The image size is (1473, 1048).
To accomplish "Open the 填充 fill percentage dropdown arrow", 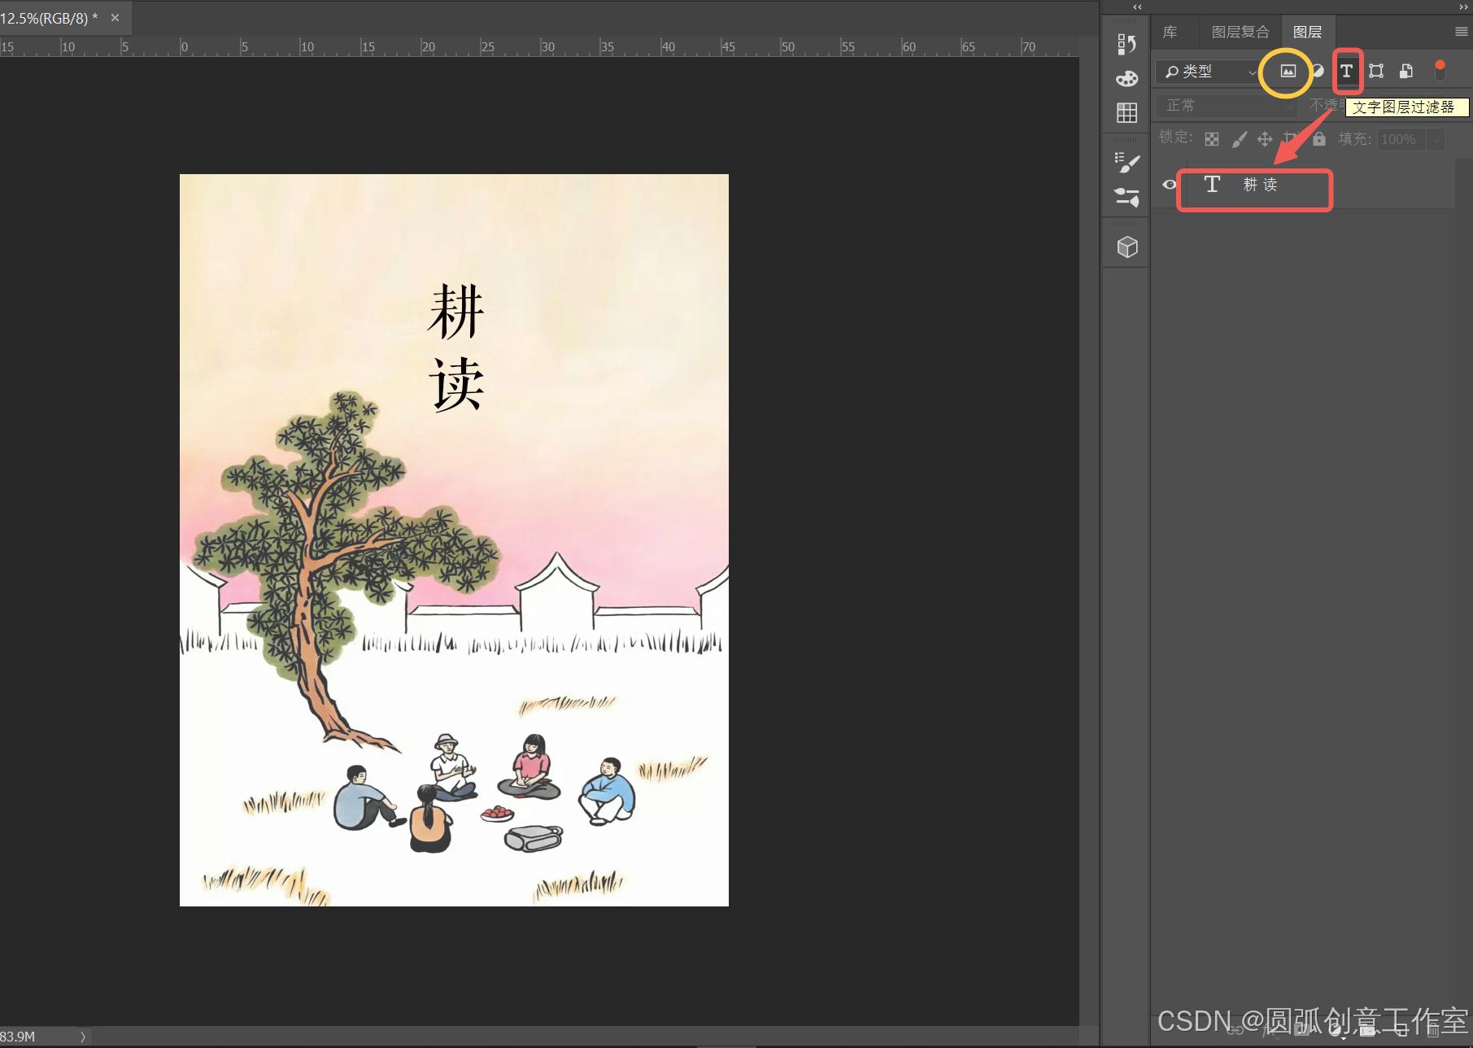I will click(1436, 140).
